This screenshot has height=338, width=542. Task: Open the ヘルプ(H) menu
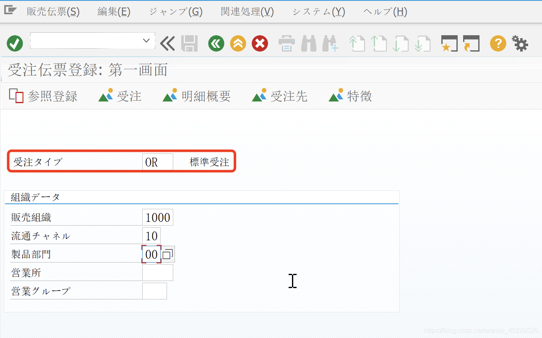click(x=384, y=11)
